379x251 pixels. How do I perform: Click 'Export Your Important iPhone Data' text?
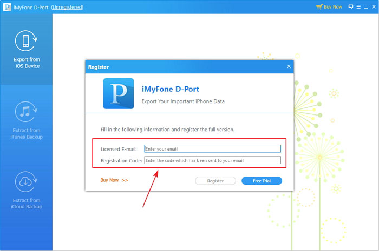[183, 101]
